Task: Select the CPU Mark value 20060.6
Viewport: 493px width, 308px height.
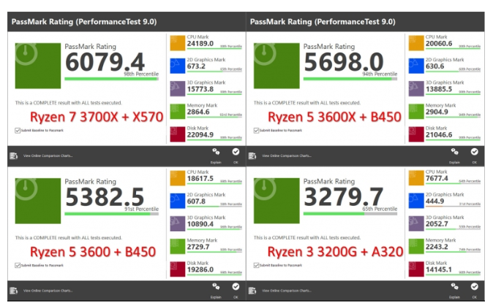Action: (439, 44)
